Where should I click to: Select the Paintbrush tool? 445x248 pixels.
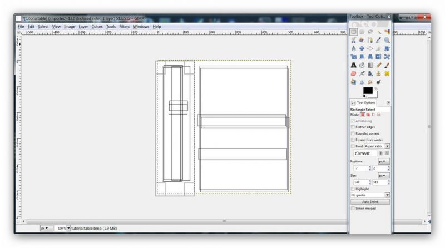pyautogui.click(x=387, y=65)
